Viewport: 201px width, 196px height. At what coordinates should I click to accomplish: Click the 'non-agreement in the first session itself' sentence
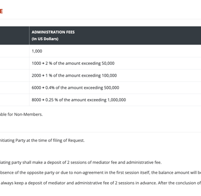pos(100,172)
